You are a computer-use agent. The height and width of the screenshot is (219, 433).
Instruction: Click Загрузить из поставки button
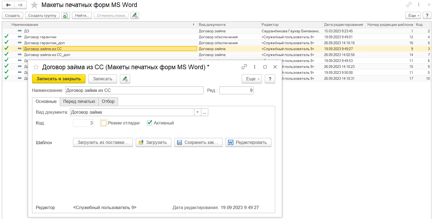click(103, 142)
